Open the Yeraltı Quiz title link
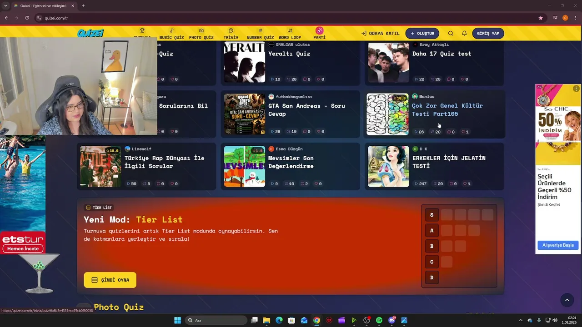The height and width of the screenshot is (327, 582). click(289, 54)
